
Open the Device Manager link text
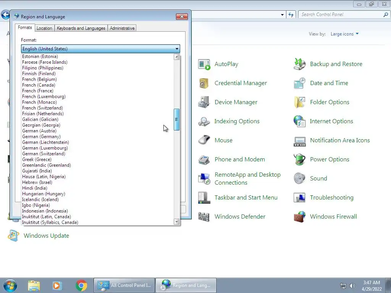pyautogui.click(x=236, y=102)
